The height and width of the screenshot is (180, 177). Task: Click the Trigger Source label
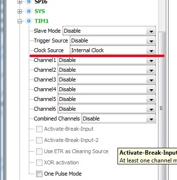[51, 40]
